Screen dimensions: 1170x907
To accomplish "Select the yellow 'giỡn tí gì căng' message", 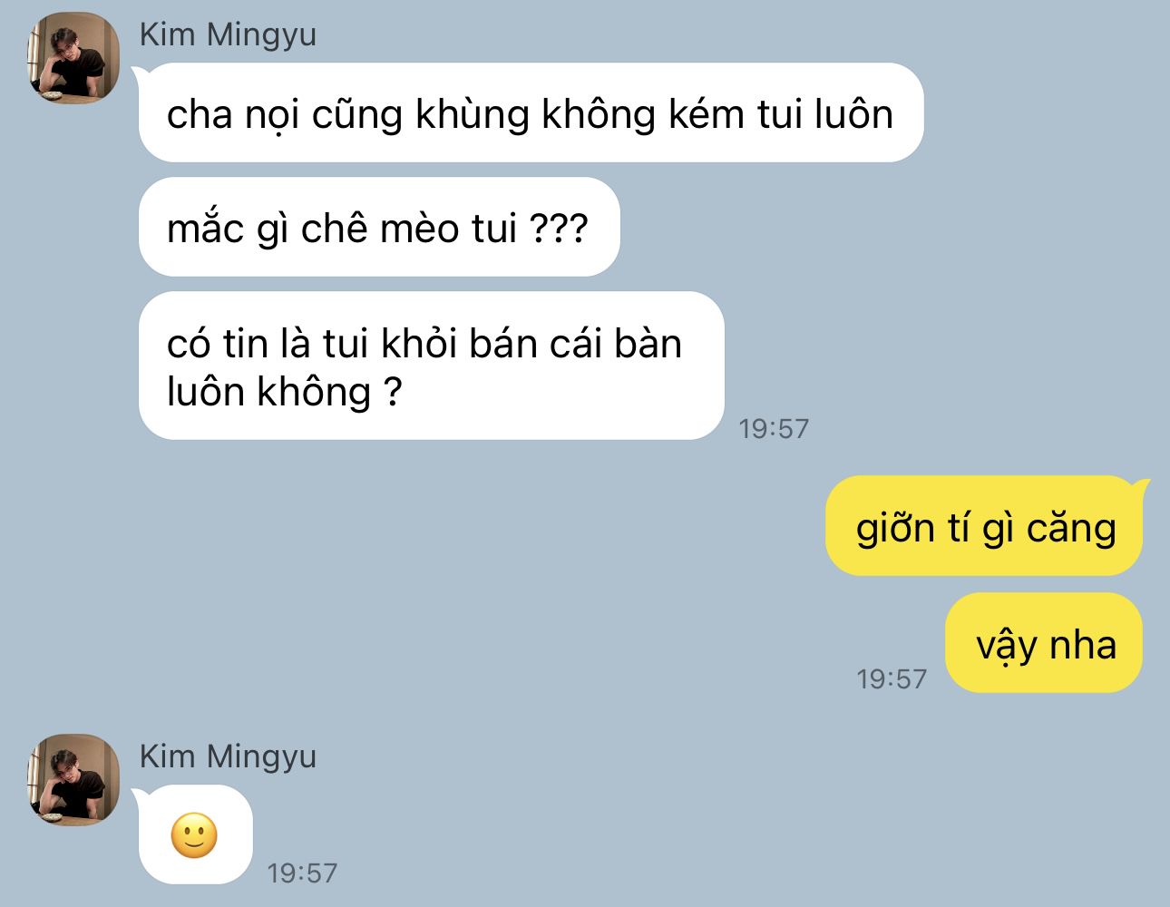I will [x=985, y=526].
